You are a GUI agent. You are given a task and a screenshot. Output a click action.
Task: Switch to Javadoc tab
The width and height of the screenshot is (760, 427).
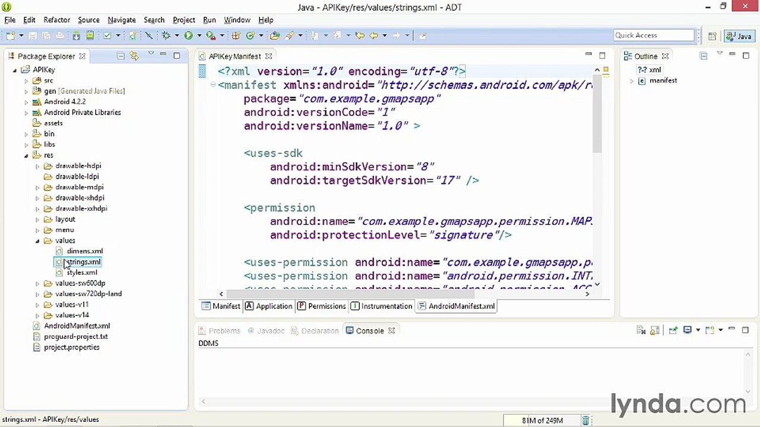point(265,331)
